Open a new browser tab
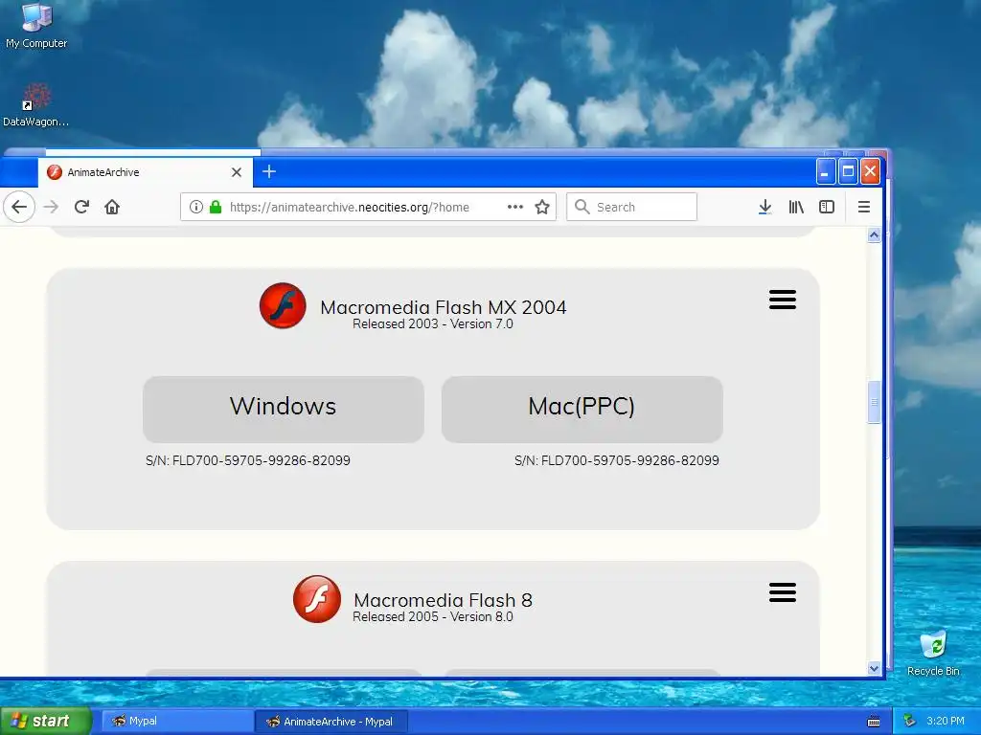The width and height of the screenshot is (981, 735). point(269,171)
